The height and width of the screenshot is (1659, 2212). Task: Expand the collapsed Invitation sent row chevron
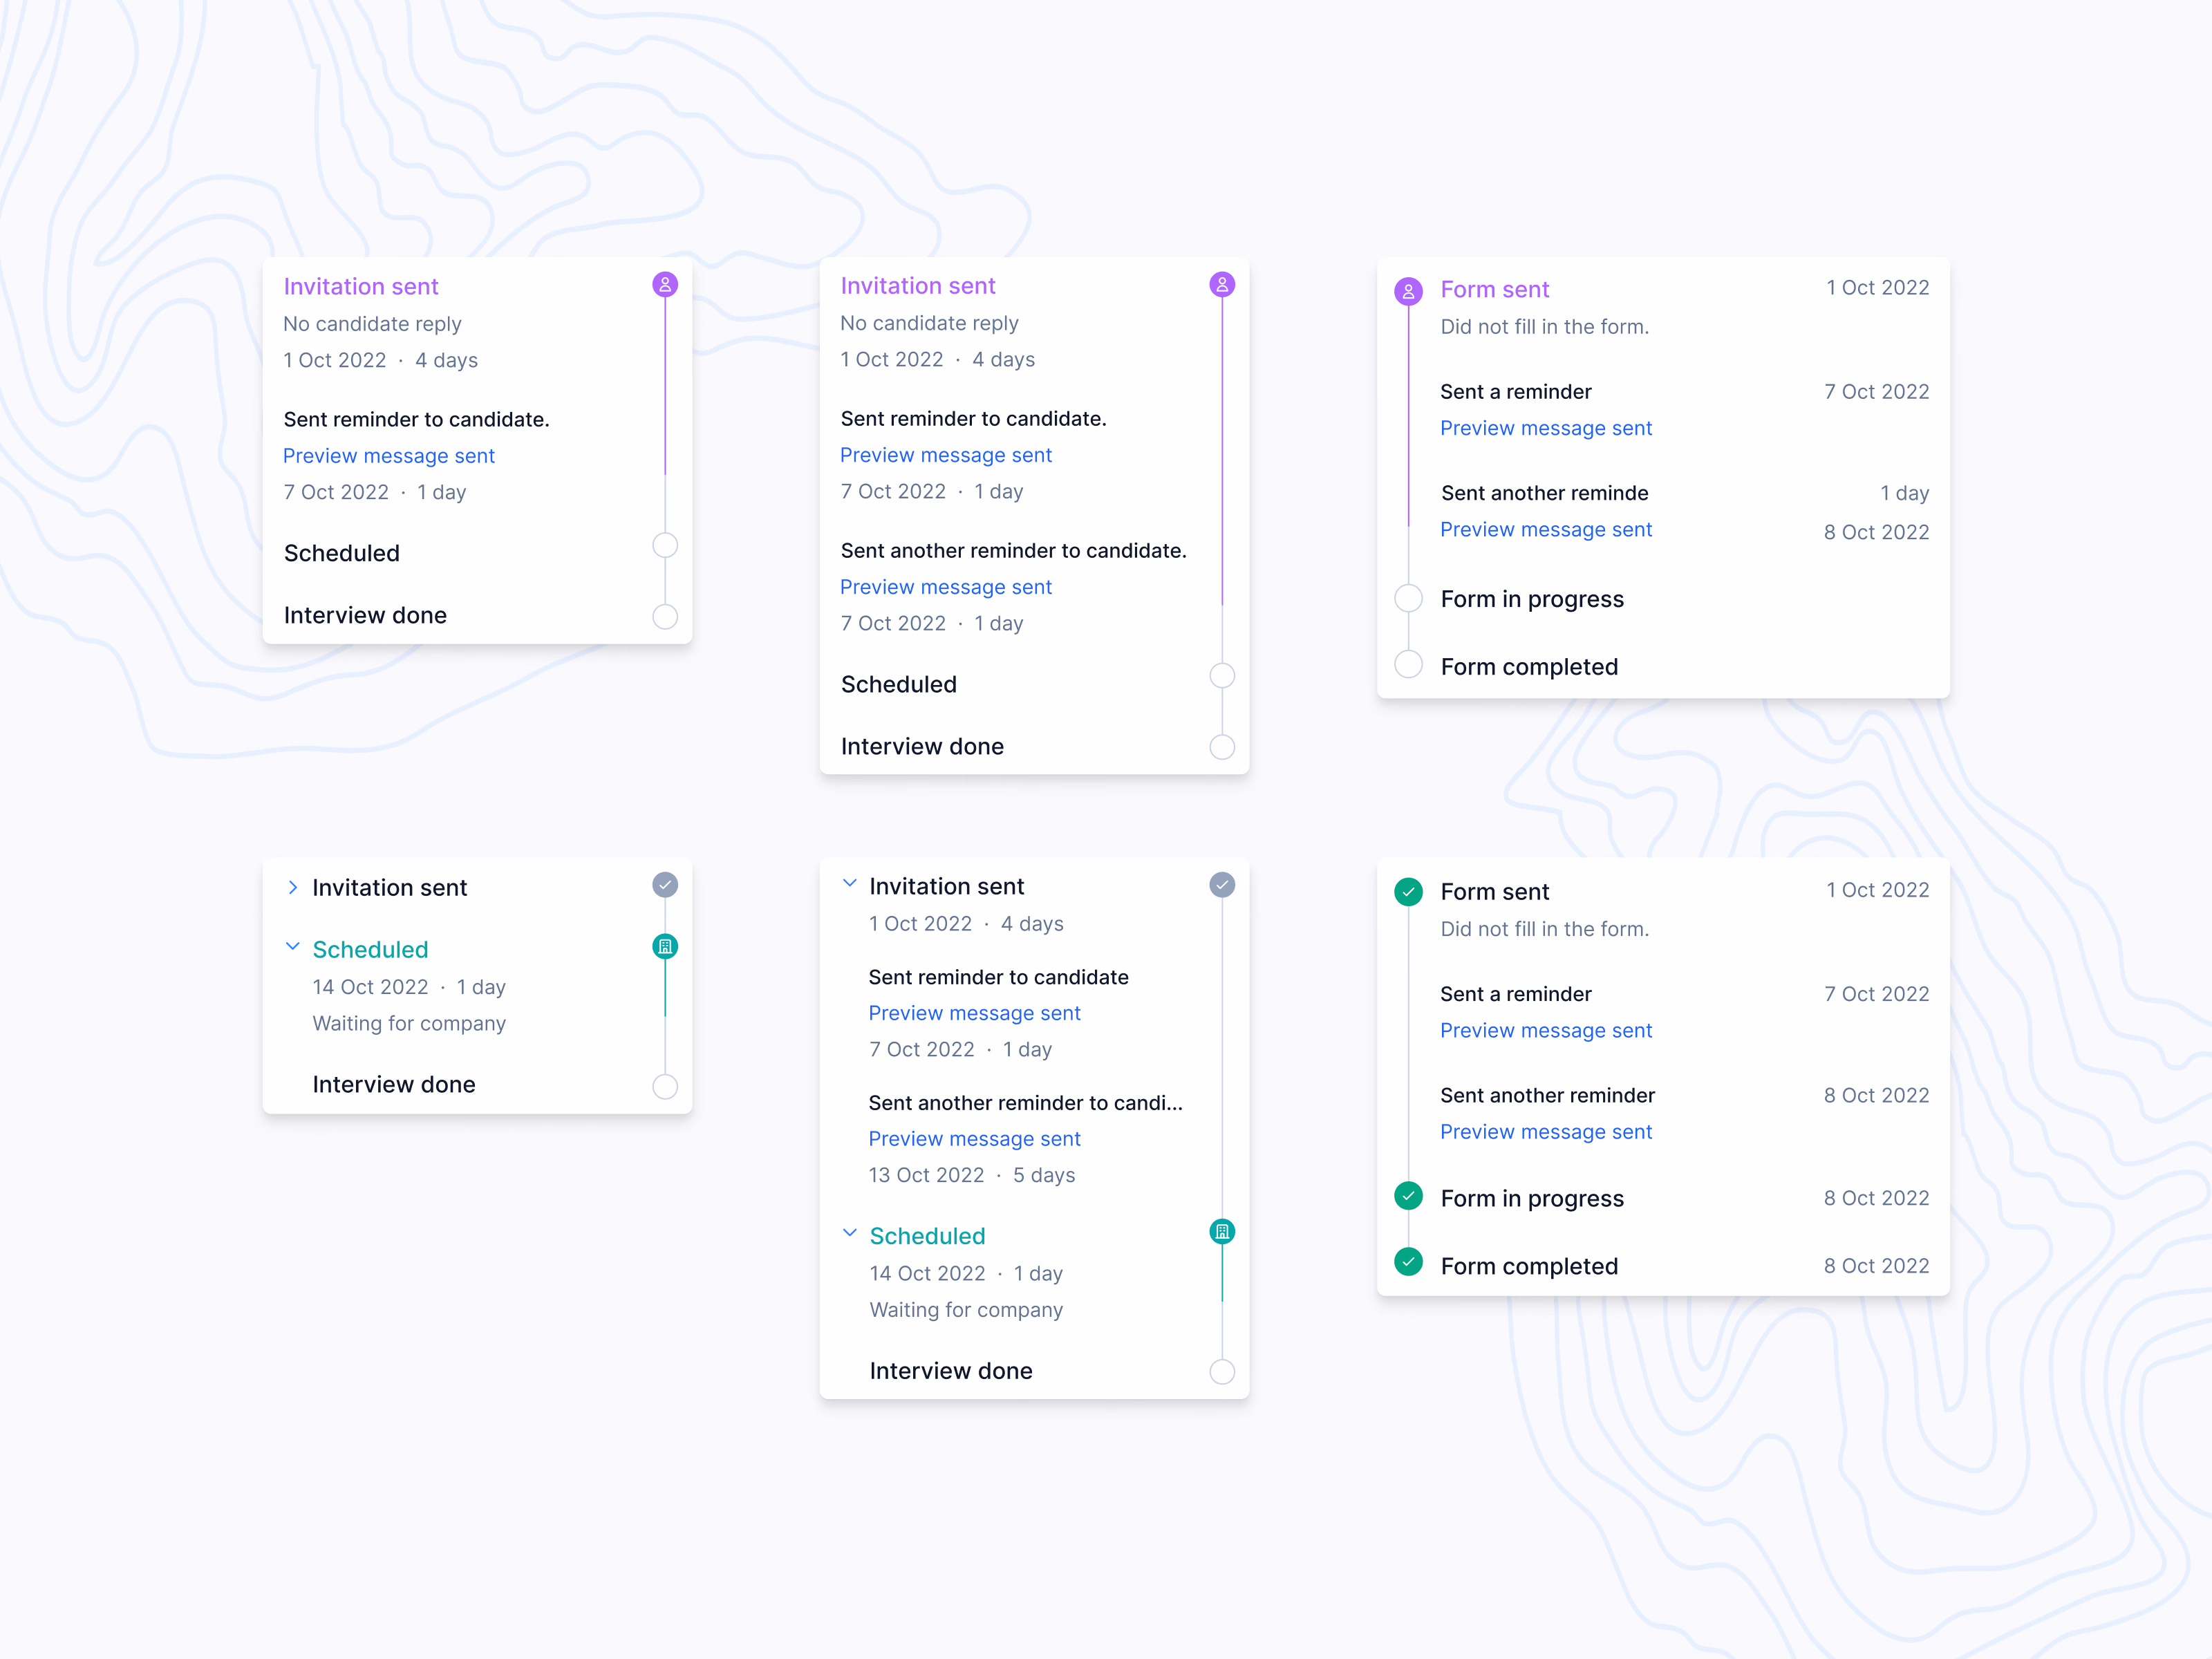[292, 887]
